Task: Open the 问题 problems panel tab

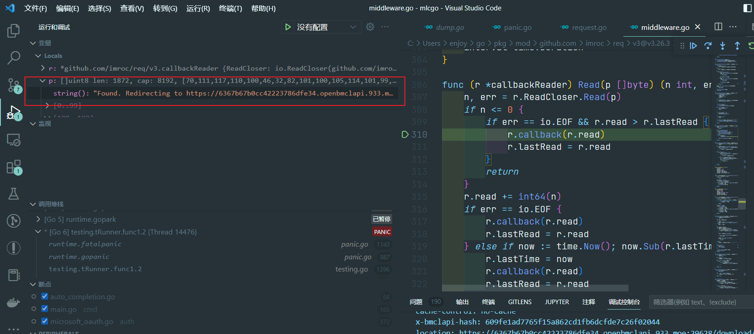Action: pos(416,302)
